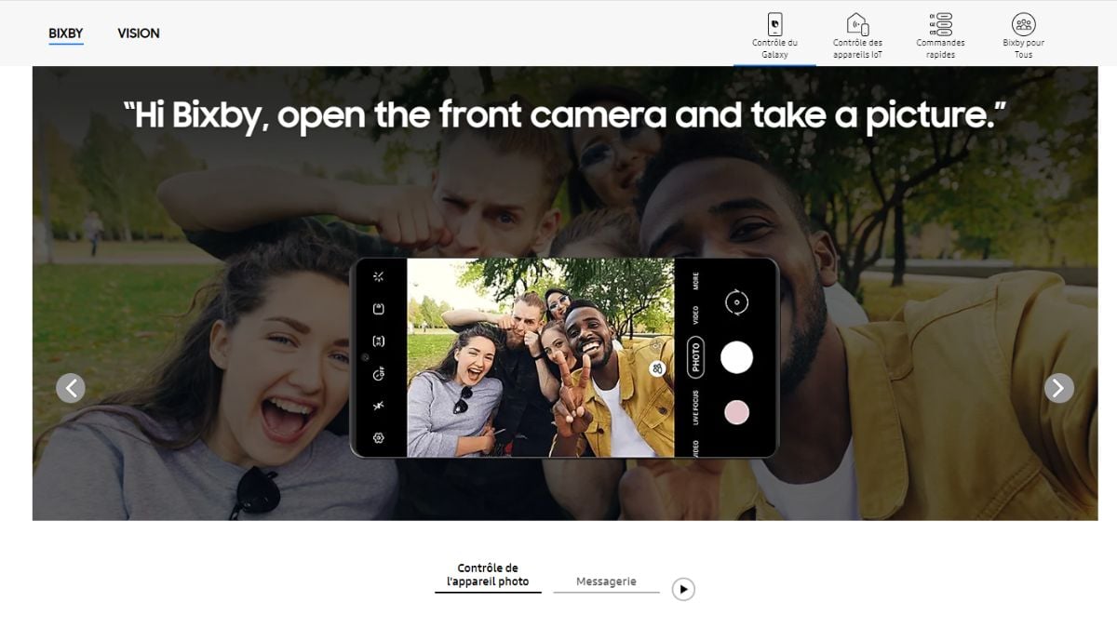Tap the aspect ratio icon on phone
Image resolution: width=1117 pixels, height=628 pixels.
pyautogui.click(x=379, y=341)
